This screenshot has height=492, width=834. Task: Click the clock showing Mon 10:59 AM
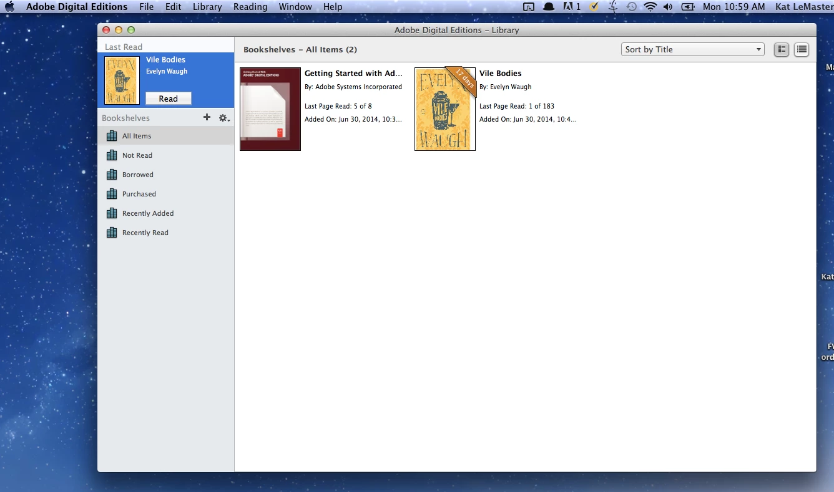[x=733, y=7]
